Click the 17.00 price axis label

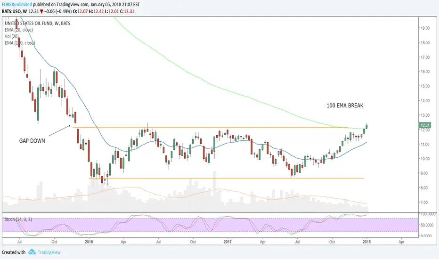tap(425, 57)
